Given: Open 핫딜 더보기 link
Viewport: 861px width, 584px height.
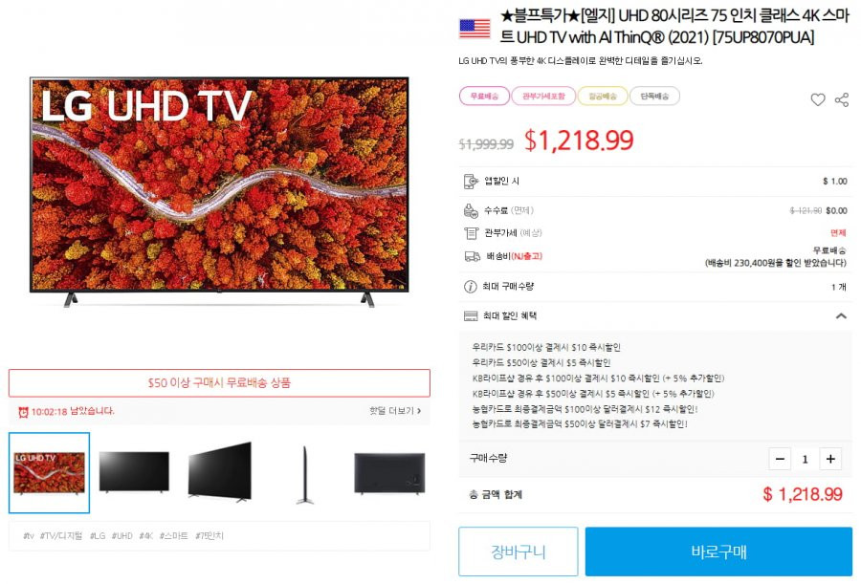Looking at the screenshot, I should [395, 411].
